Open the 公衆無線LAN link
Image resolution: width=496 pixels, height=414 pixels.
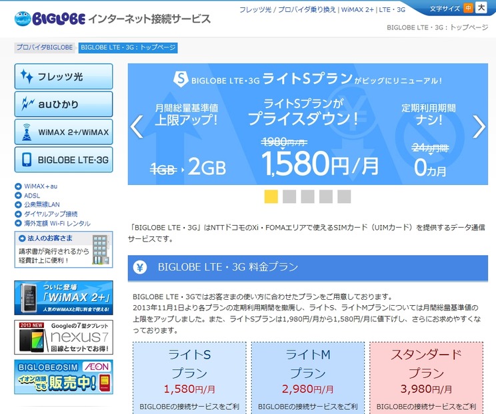click(x=42, y=204)
